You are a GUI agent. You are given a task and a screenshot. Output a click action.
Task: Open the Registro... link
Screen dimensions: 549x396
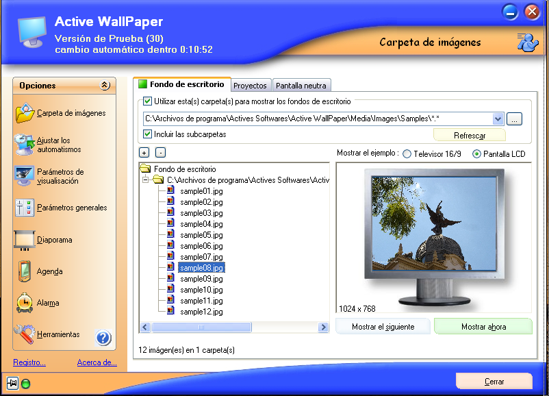tap(29, 362)
